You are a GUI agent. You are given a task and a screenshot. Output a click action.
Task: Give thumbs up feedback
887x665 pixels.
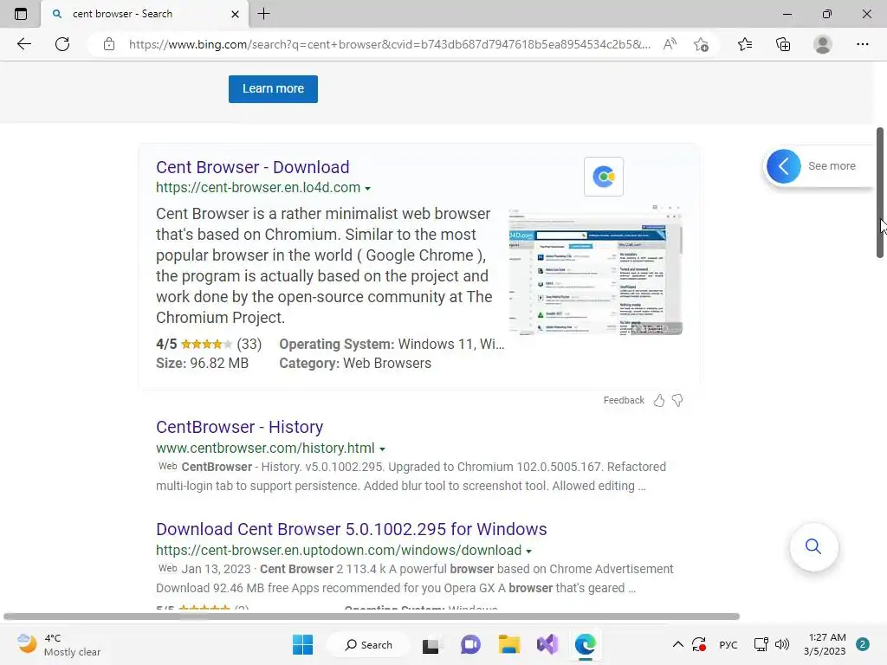click(659, 400)
